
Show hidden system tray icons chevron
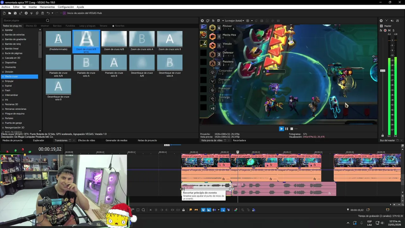tap(348, 223)
